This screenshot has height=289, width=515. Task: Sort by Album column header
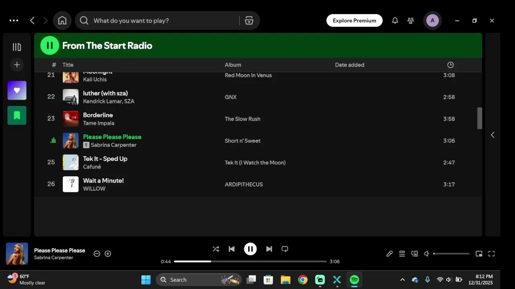point(233,65)
